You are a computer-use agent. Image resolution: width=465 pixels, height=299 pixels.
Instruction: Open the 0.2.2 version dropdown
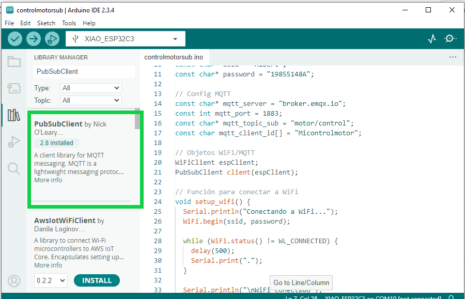(51, 280)
